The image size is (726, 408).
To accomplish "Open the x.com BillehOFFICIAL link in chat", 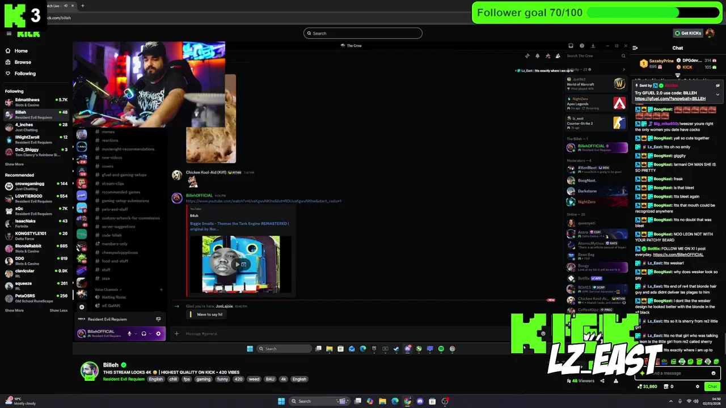I will [x=678, y=254].
